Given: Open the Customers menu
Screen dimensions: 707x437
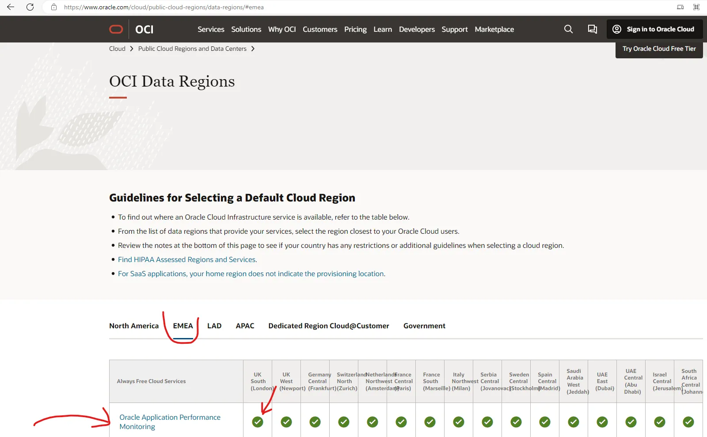Looking at the screenshot, I should (320, 29).
